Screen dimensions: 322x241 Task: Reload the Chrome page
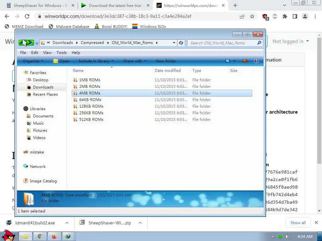click(x=27, y=16)
